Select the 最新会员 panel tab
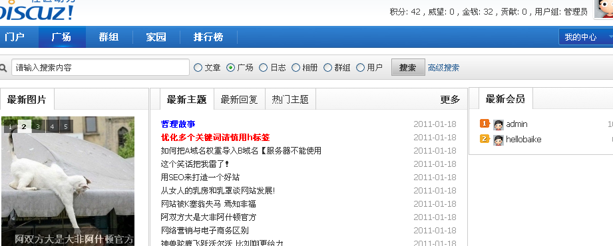Screen dimensions: 613x246 pos(505,99)
